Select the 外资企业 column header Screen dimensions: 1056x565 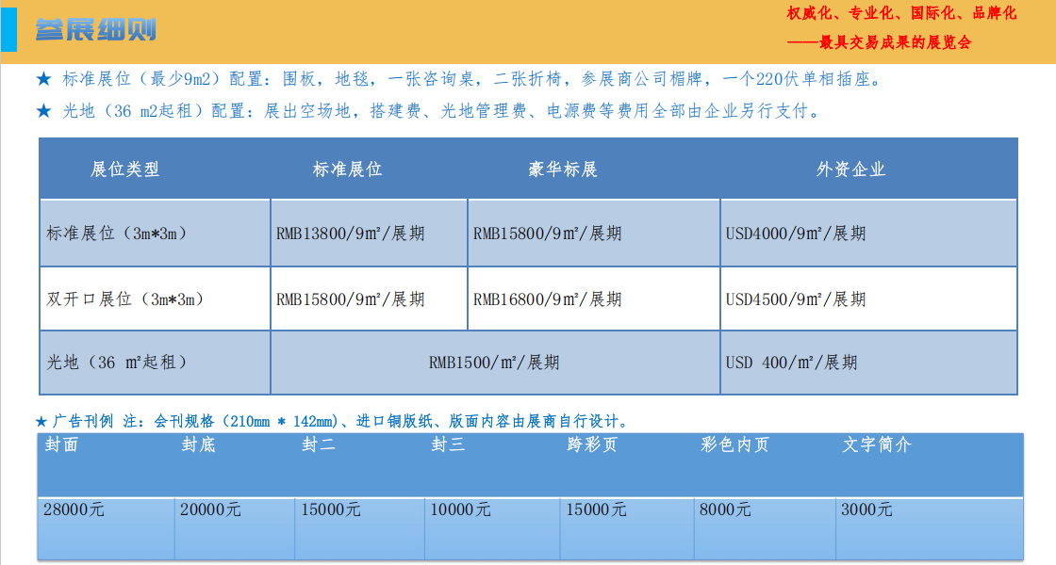point(851,169)
